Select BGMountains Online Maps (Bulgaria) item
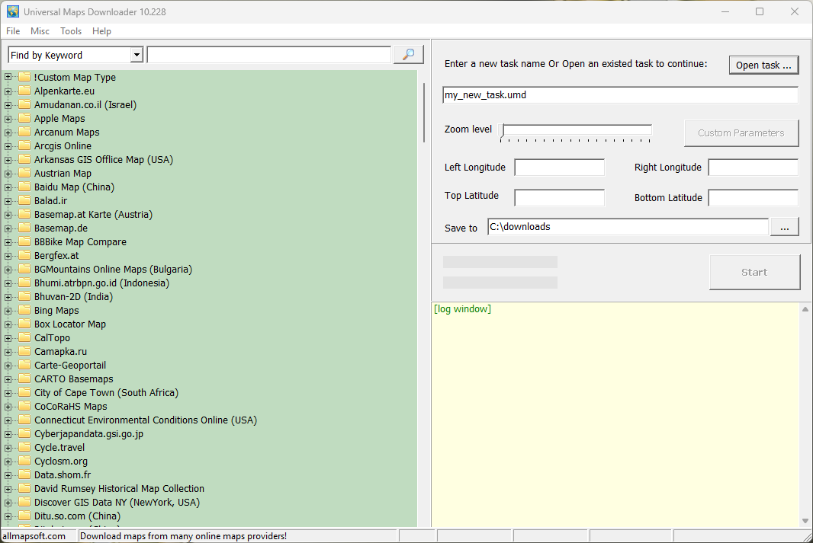This screenshot has width=813, height=543. point(113,269)
